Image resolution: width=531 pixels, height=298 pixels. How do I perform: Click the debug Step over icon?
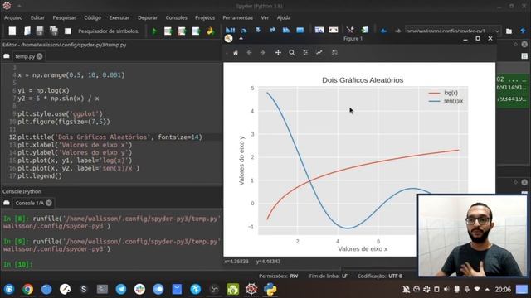coord(244,31)
